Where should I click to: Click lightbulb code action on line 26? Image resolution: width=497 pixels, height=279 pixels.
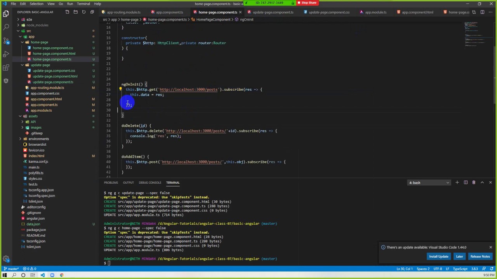click(120, 89)
